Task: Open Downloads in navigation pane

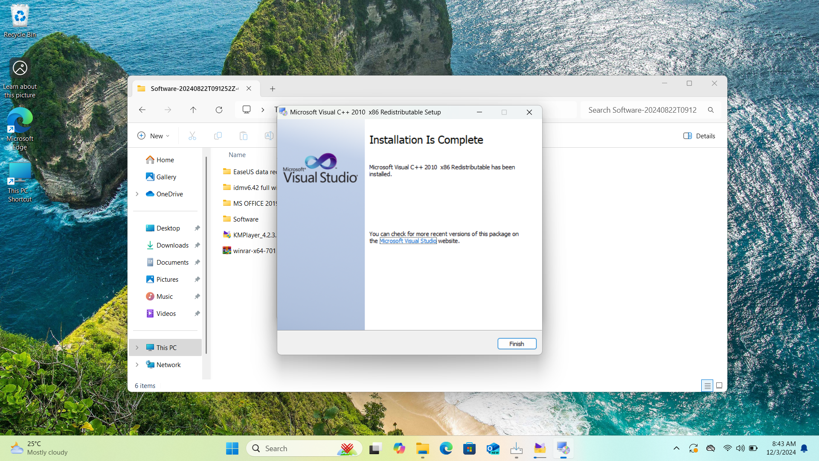Action: click(x=172, y=245)
